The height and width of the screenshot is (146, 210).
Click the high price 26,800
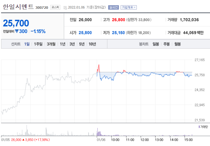click(x=118, y=20)
